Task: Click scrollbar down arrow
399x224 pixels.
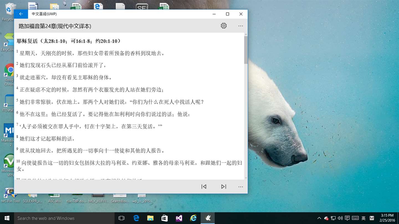Action: pos(246,178)
